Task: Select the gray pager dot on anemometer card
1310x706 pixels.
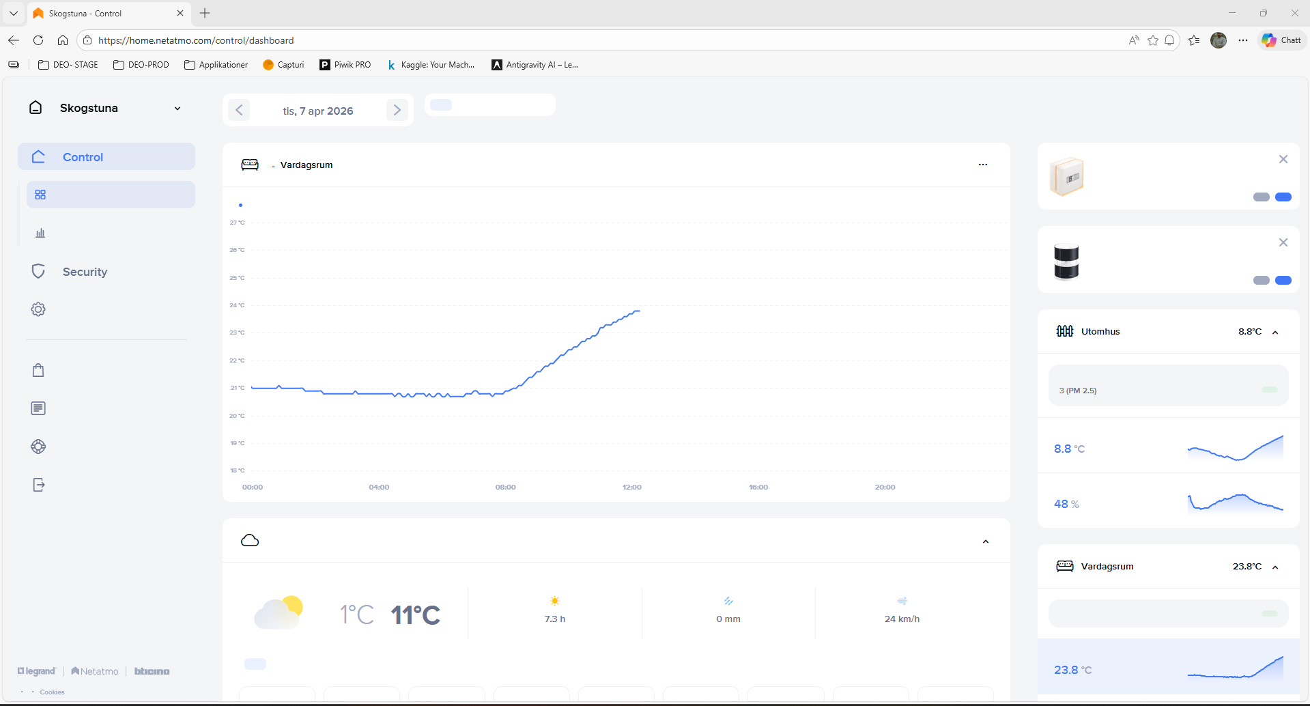Action: (x=1261, y=281)
